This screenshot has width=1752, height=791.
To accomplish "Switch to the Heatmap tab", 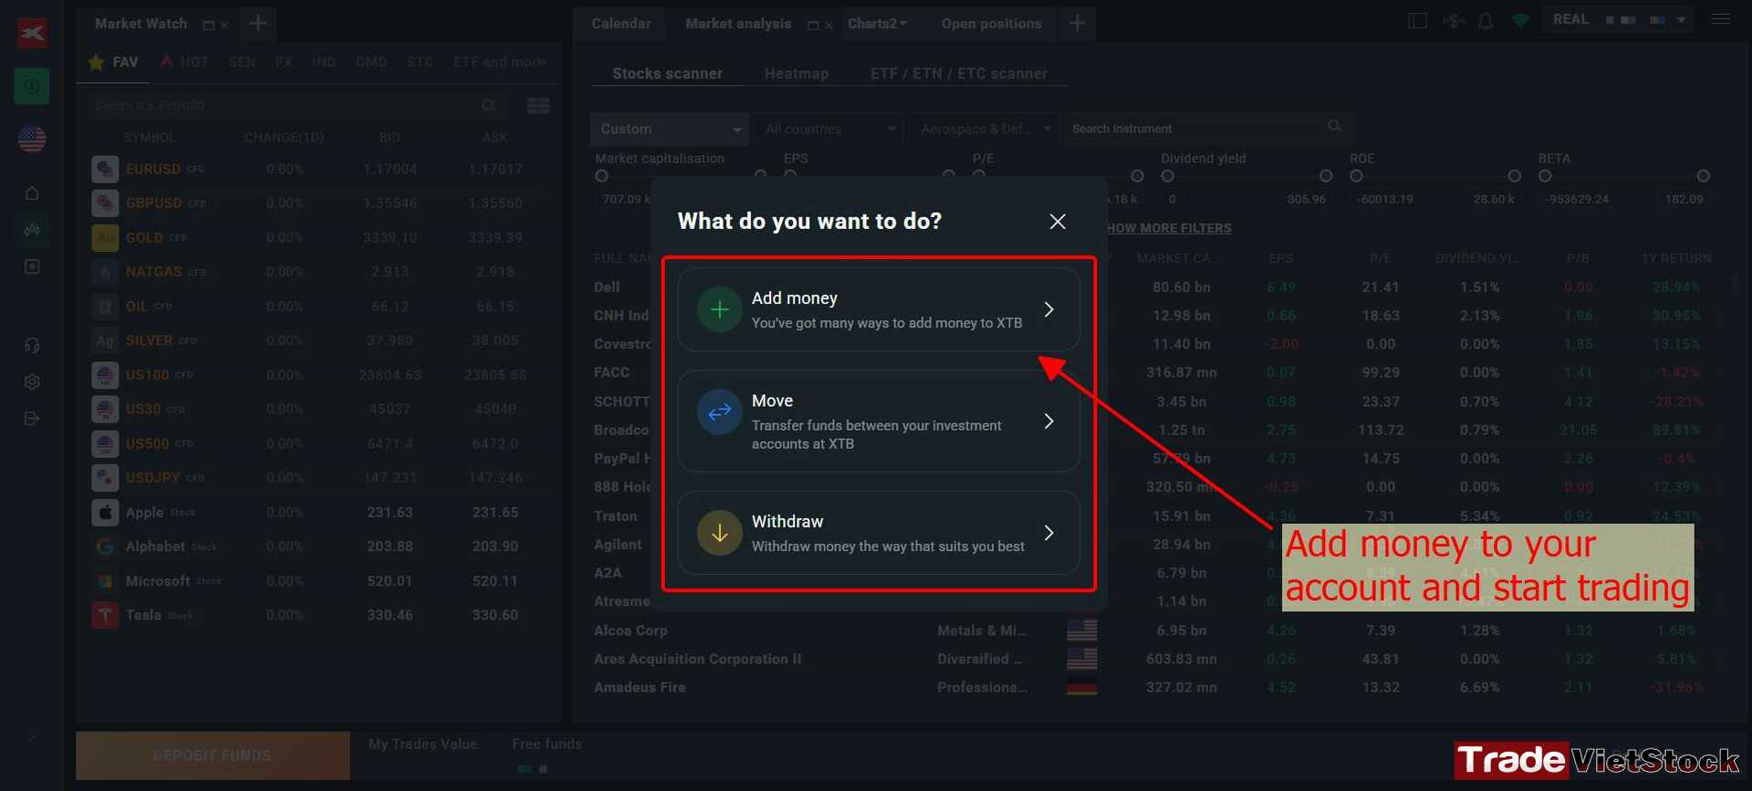I will pos(797,74).
